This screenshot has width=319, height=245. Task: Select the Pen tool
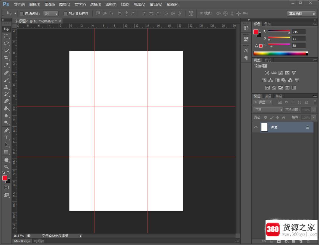pyautogui.click(x=6, y=130)
